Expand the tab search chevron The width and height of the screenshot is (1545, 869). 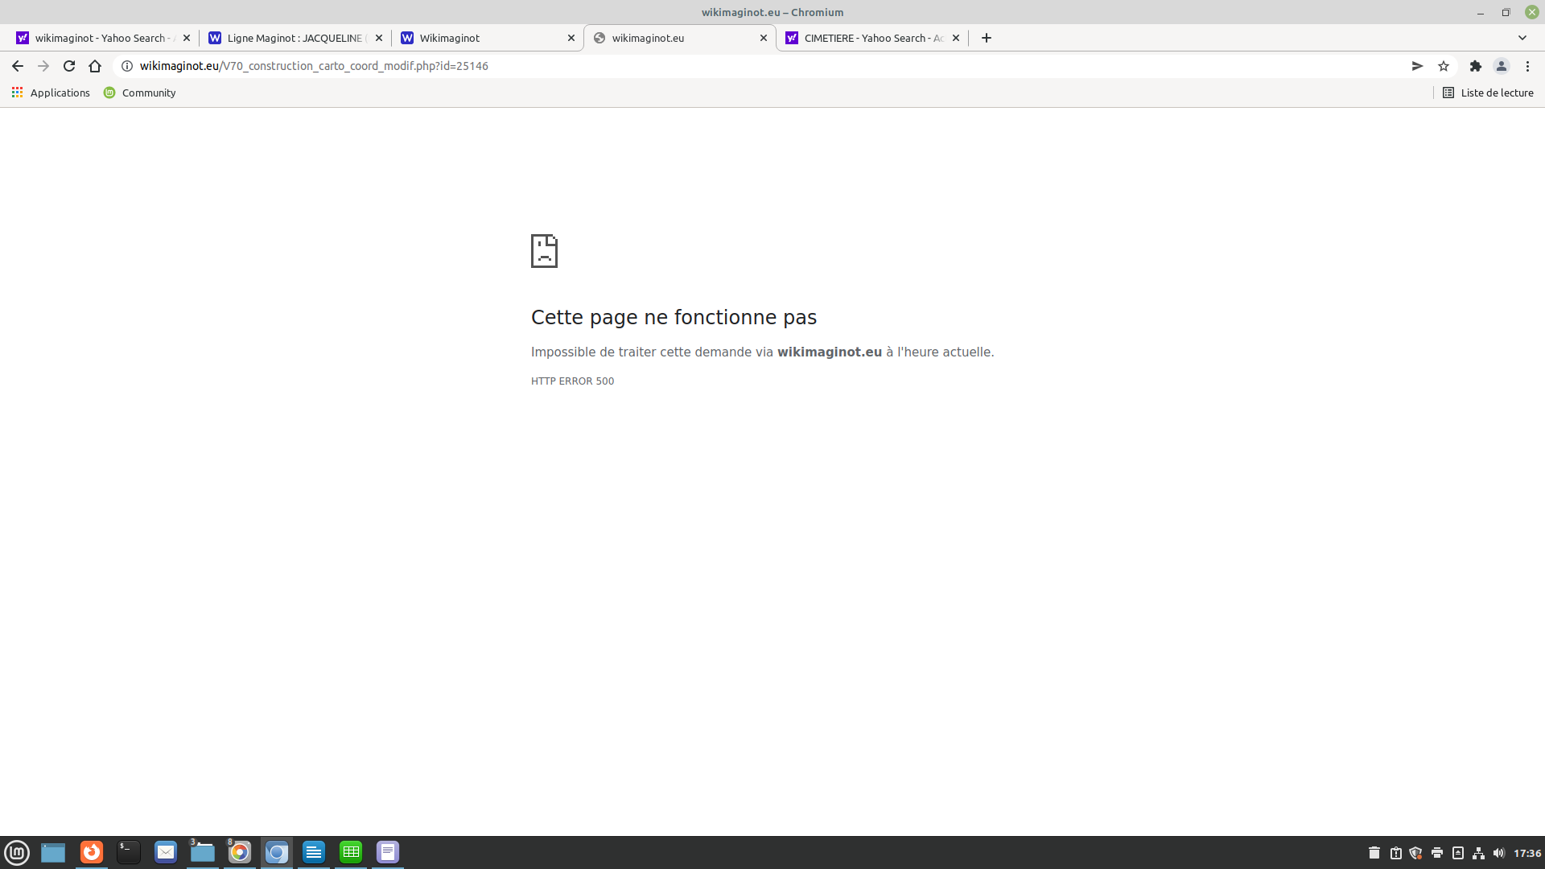[x=1522, y=38]
